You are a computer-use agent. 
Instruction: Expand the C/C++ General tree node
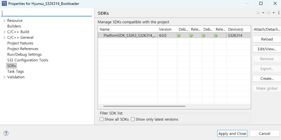4,38
